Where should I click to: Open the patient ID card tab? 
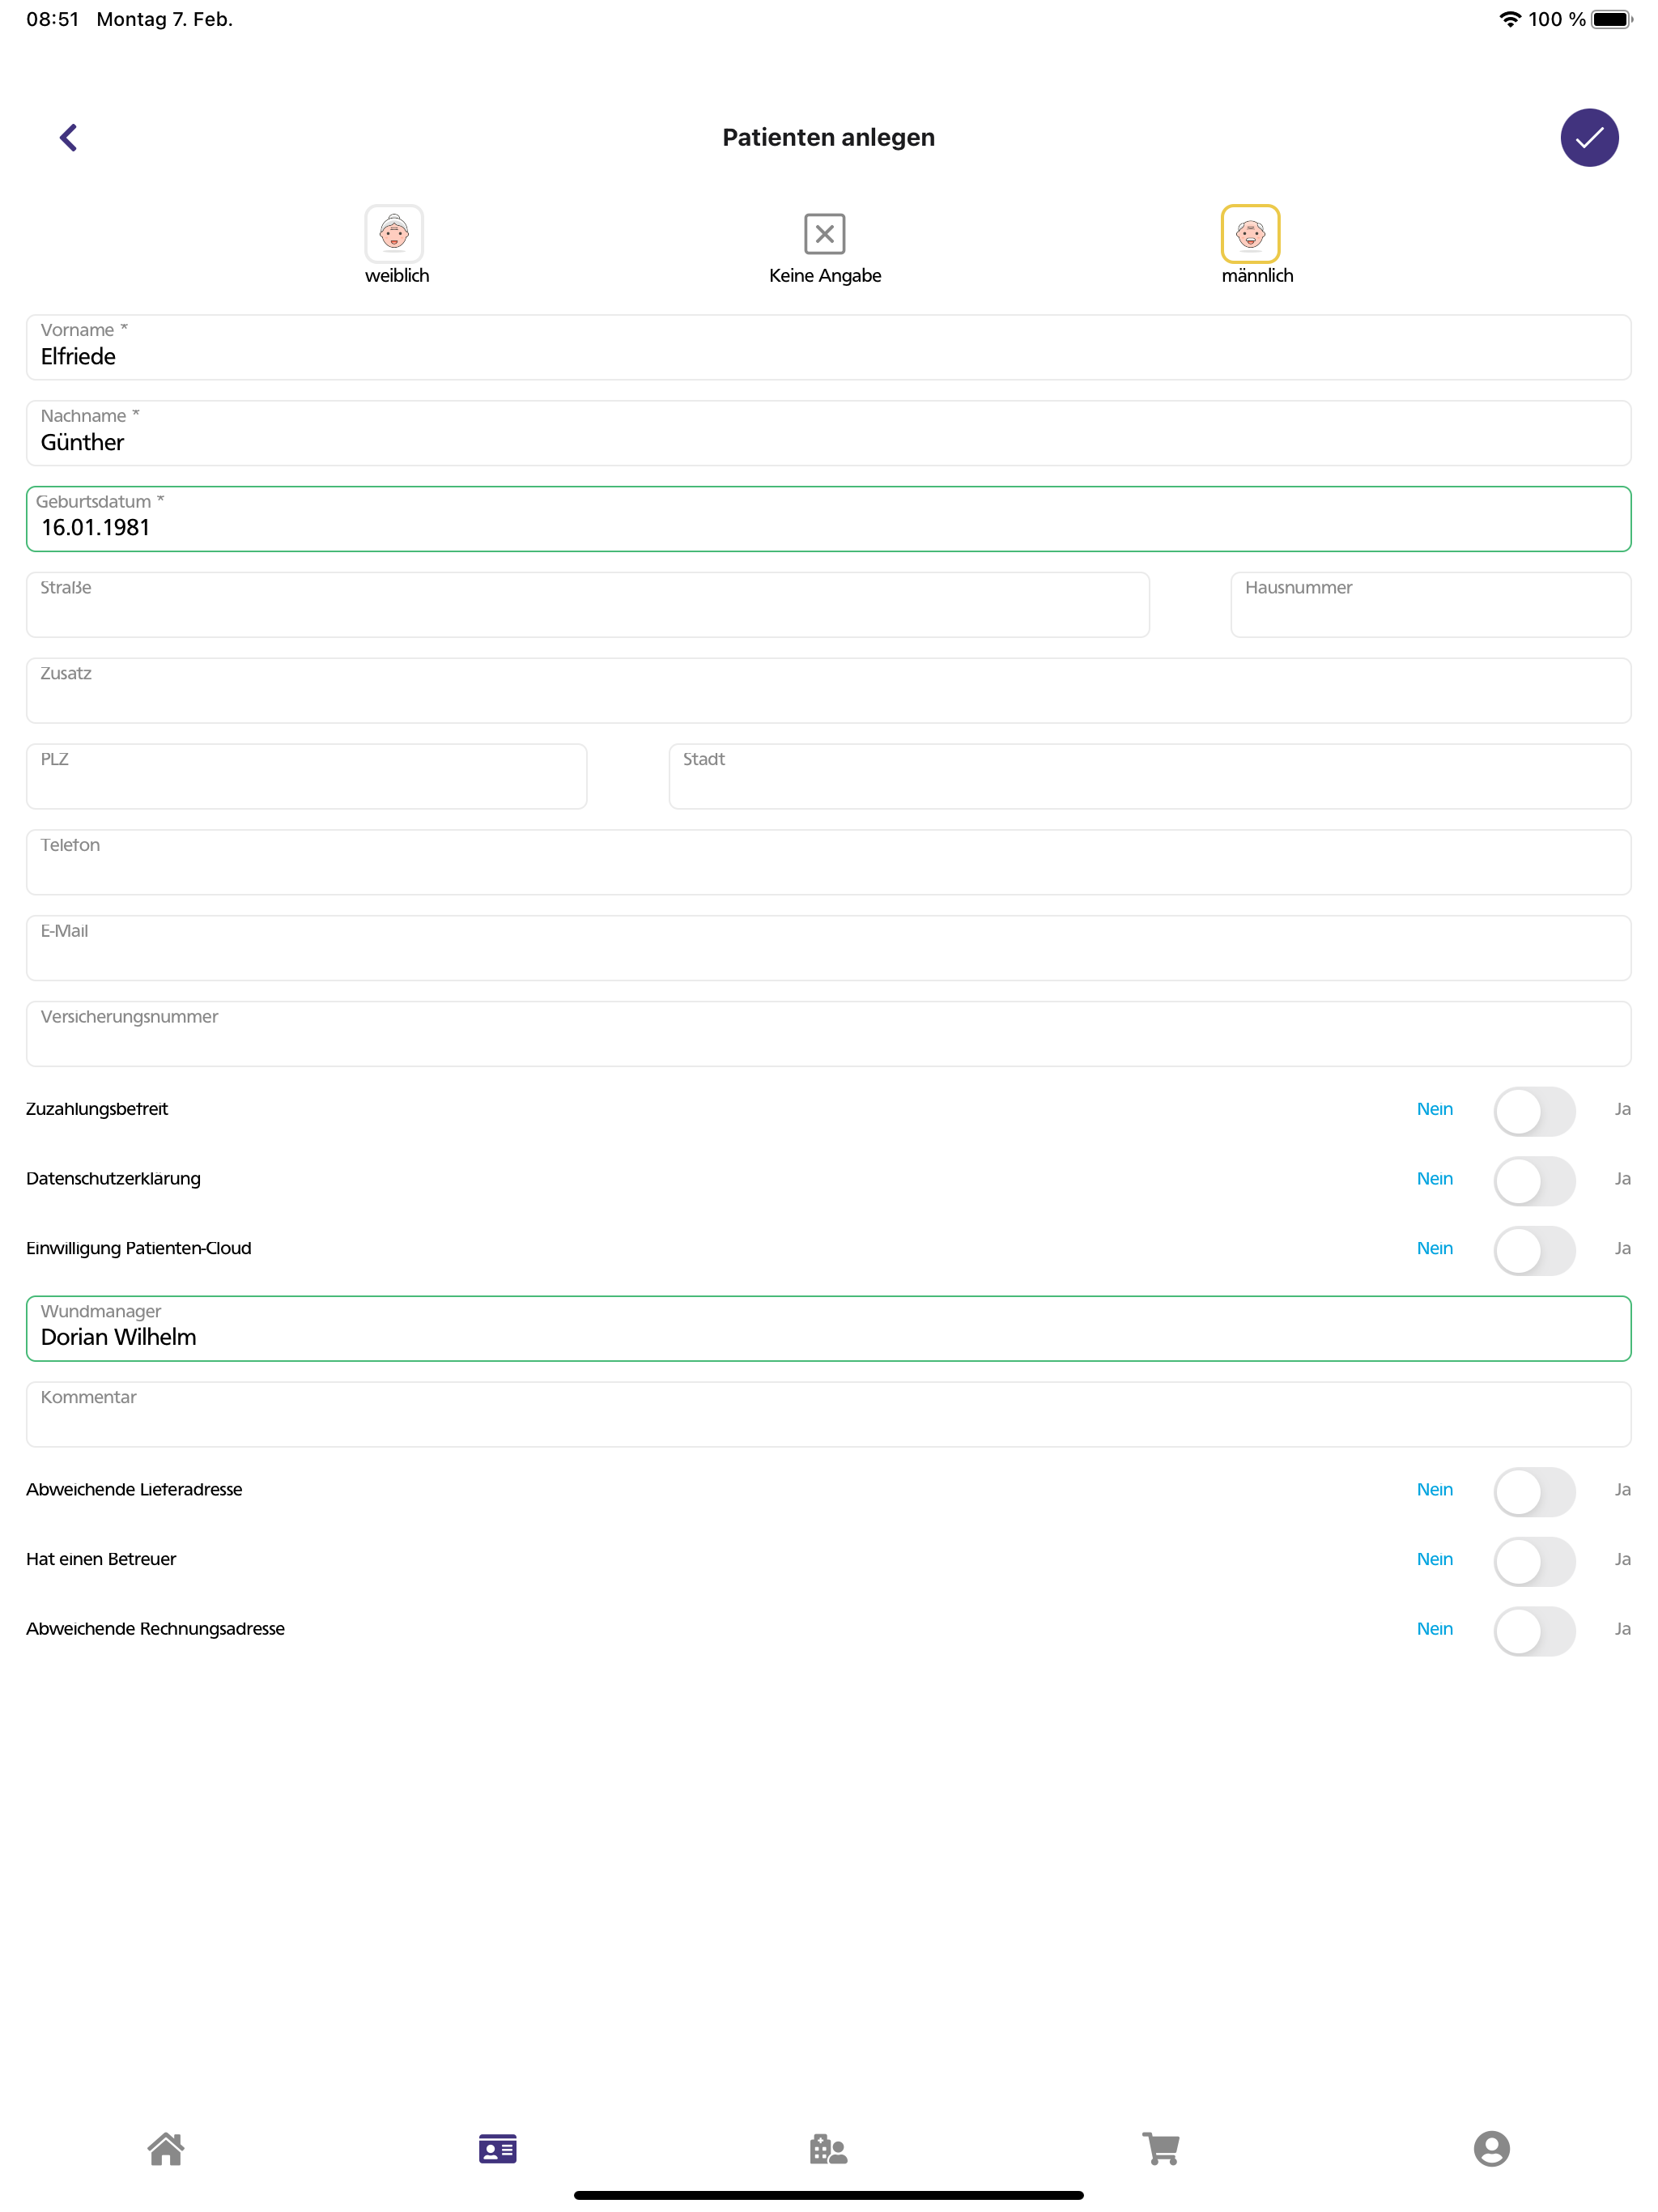[x=497, y=2148]
